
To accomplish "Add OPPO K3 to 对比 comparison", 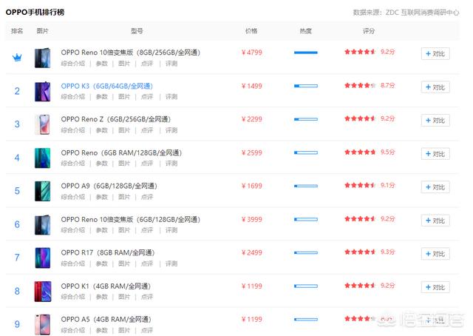I will click(435, 87).
